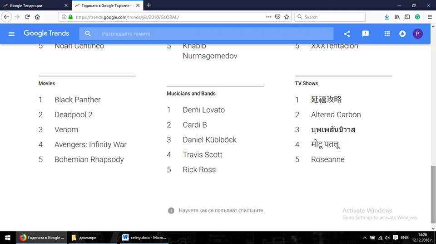
Task: Focus the Trends topic search field
Action: tap(206, 34)
